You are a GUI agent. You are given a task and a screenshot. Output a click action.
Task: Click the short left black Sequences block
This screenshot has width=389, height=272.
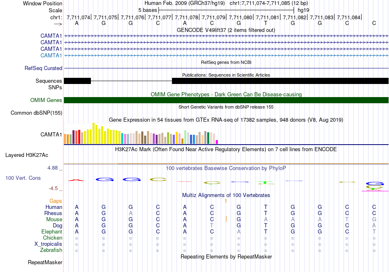(x=77, y=81)
